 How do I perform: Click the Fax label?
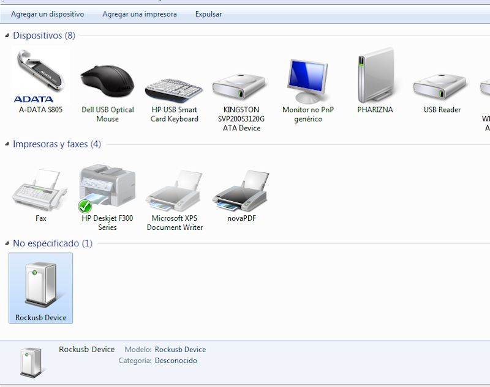(x=41, y=218)
